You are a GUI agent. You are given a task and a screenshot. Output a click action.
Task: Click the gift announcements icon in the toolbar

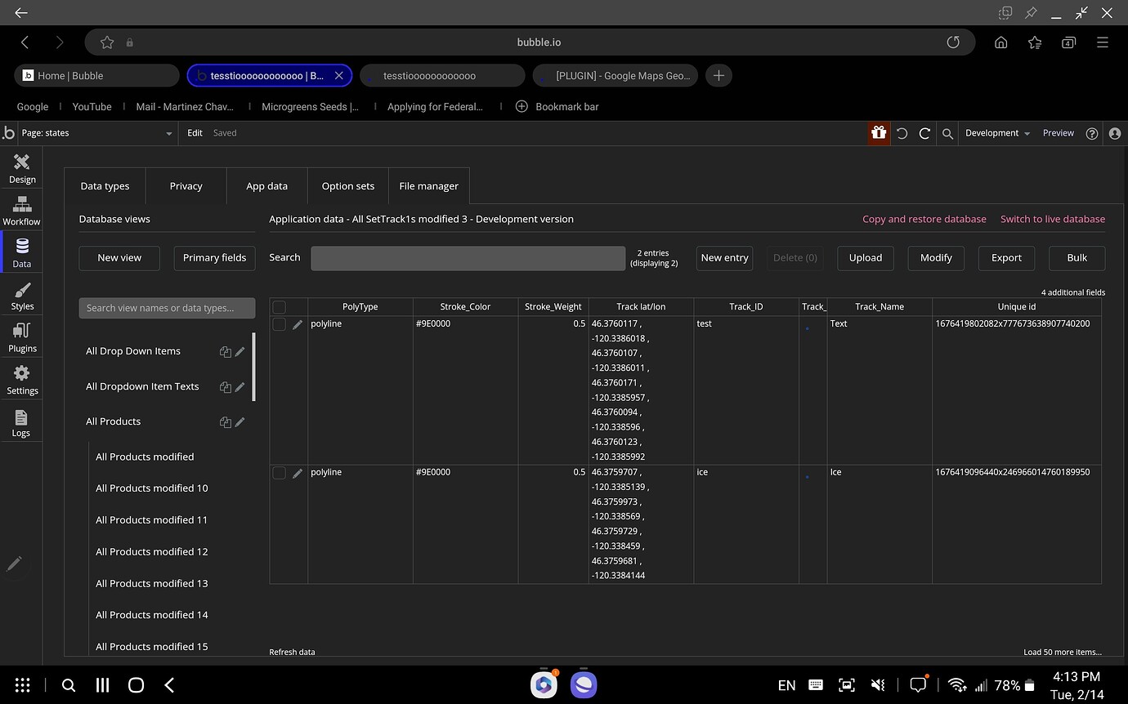878,132
